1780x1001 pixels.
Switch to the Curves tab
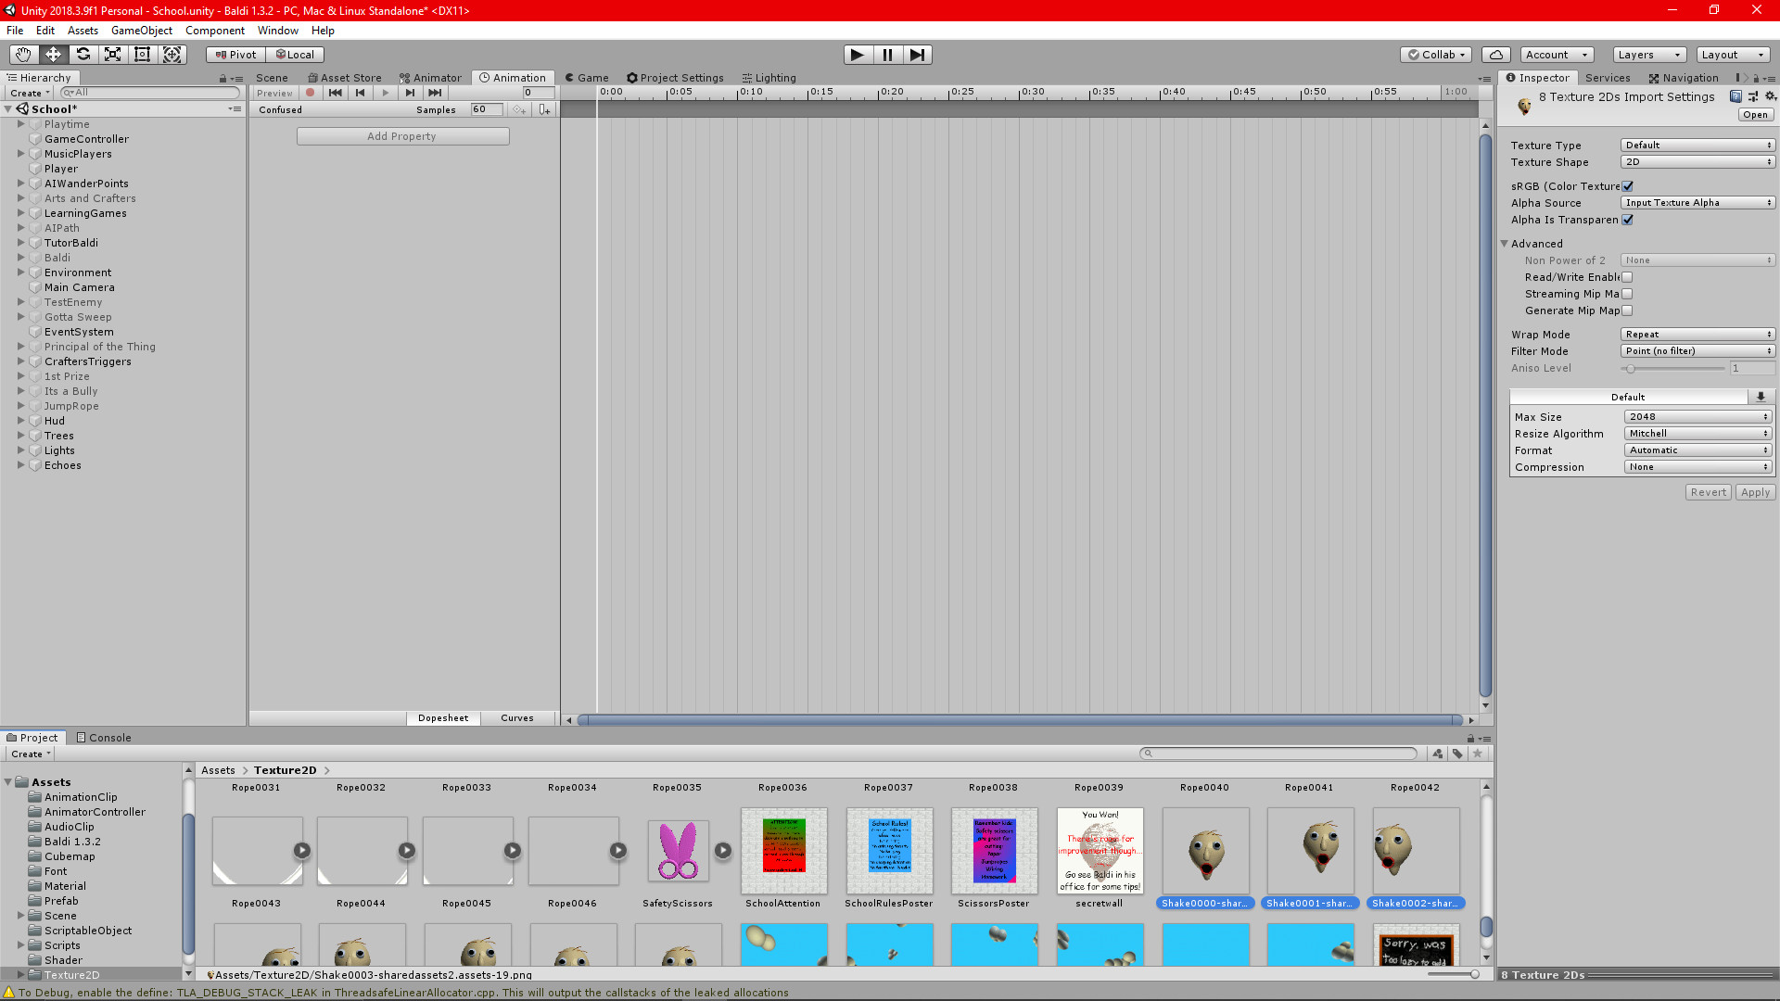(517, 717)
